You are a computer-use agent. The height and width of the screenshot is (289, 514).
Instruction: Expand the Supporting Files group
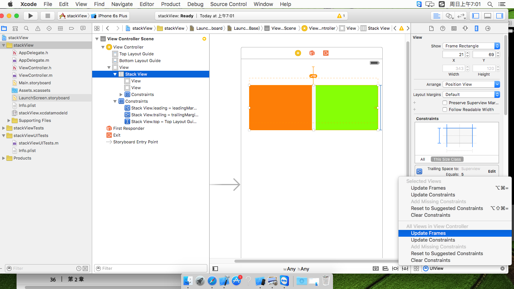(x=9, y=120)
